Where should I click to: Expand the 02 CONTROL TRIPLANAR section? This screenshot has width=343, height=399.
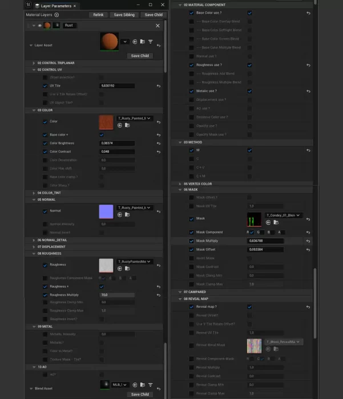[33, 63]
